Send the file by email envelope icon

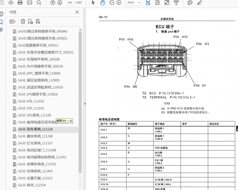click(29, 2)
